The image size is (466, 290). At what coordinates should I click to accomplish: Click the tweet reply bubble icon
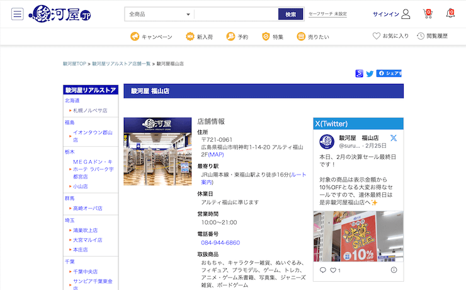323,270
